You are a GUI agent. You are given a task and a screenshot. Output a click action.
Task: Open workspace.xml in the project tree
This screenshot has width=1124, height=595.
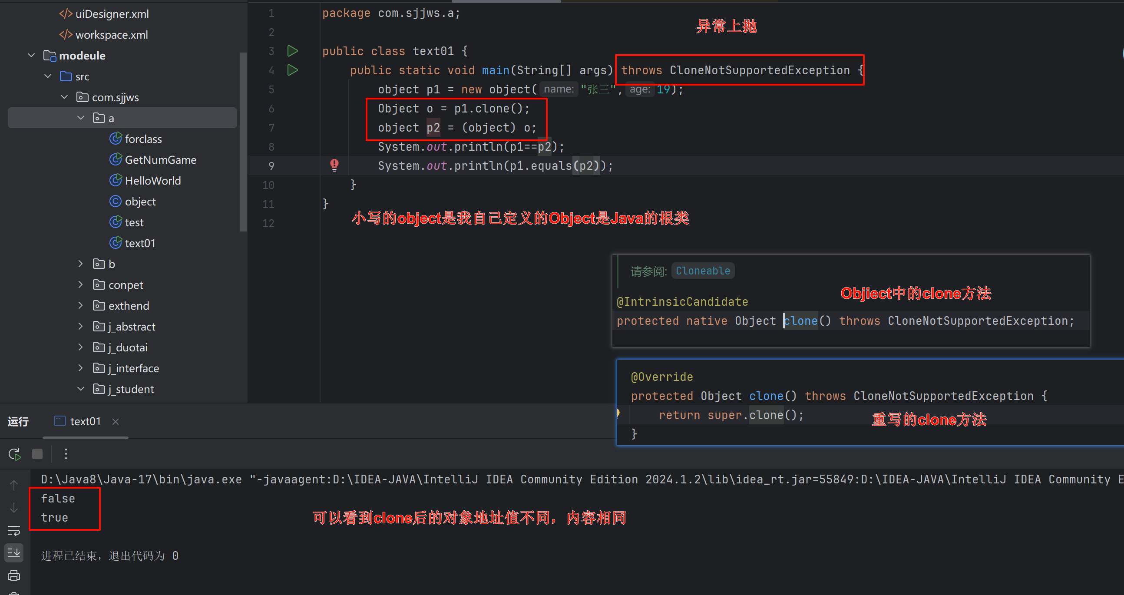click(111, 35)
